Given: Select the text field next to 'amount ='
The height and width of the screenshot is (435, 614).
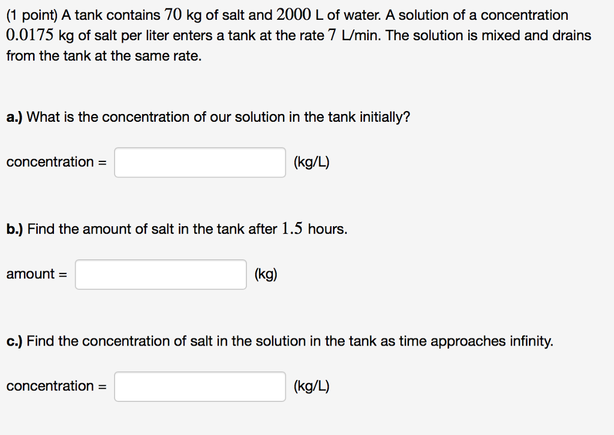Looking at the screenshot, I should click(160, 274).
